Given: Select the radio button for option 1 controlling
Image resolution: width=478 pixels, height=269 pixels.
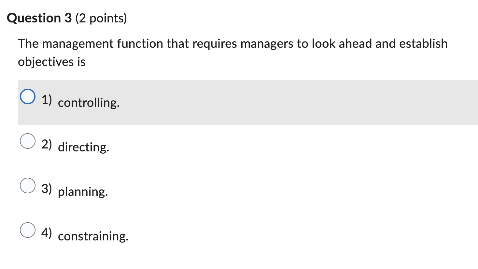Looking at the screenshot, I should 28,96.
